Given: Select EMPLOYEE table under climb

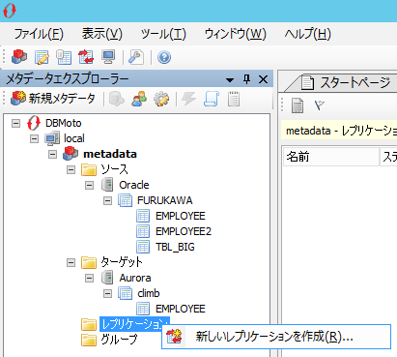Looking at the screenshot, I should coord(181,309).
